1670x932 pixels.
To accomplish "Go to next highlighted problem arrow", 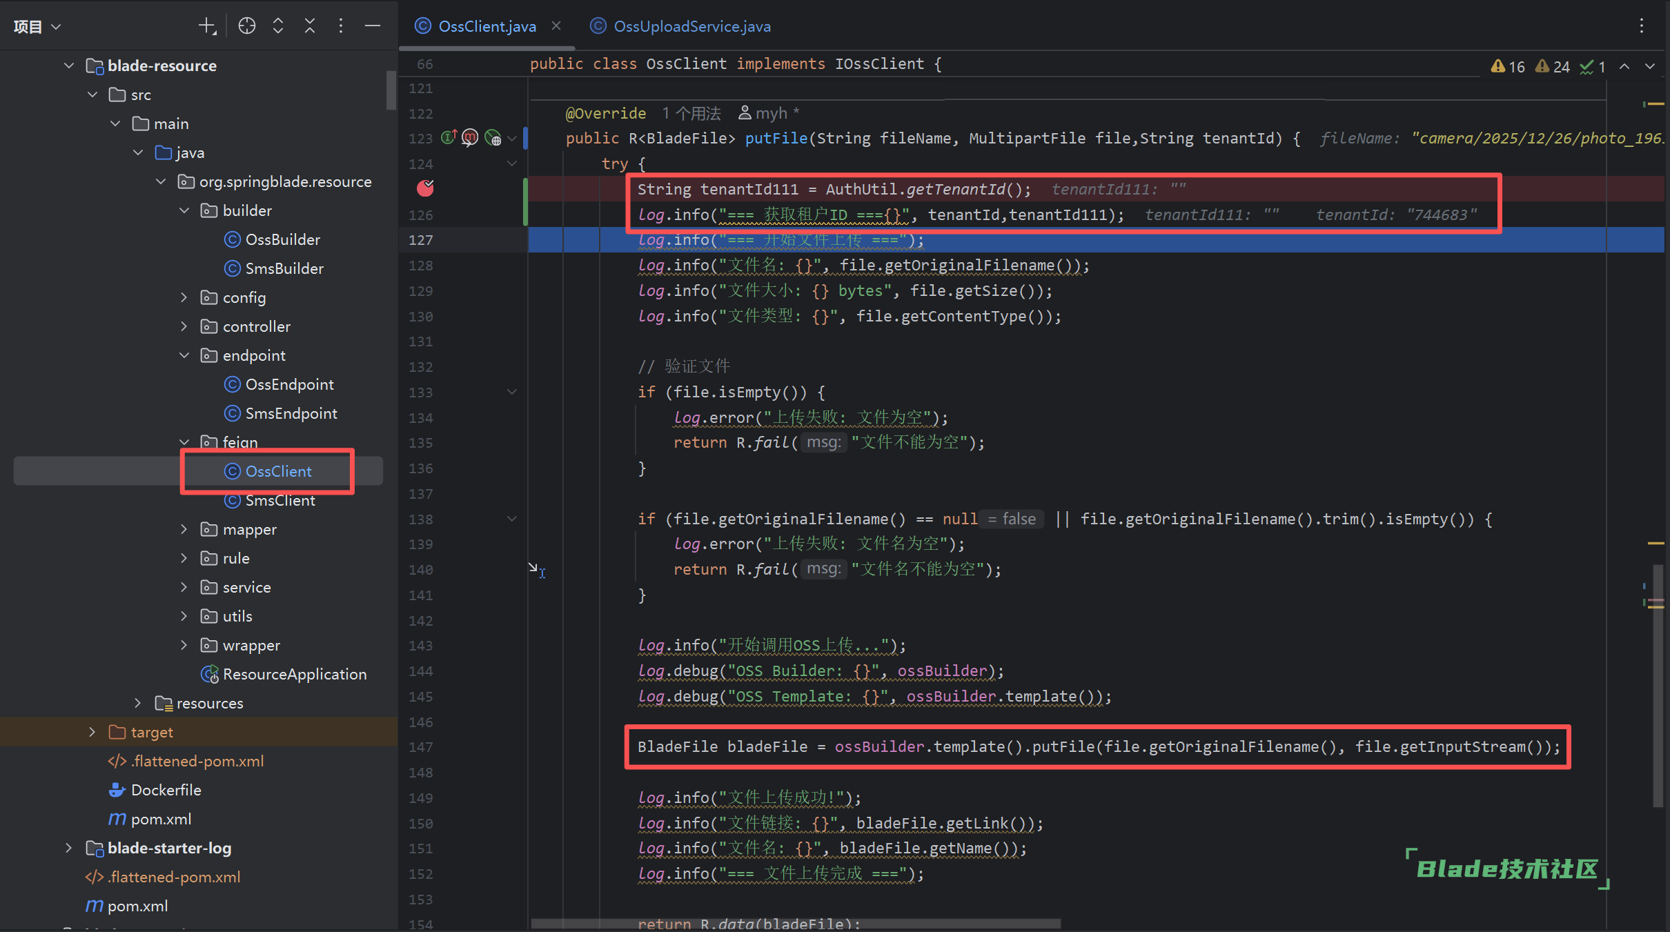I will pos(1650,67).
